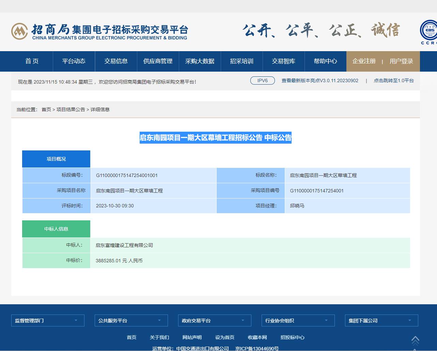Image resolution: width=437 pixels, height=351 pixels.
Task: Click the bid price 3885285.01 元 人民币
Action: [119, 261]
